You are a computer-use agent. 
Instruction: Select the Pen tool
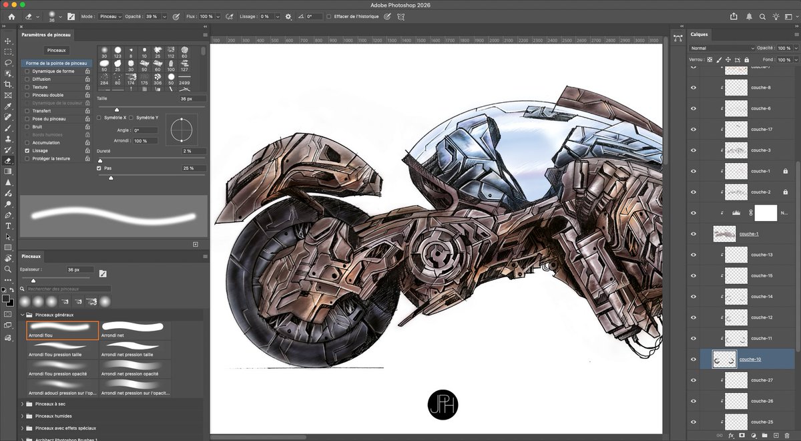point(8,215)
